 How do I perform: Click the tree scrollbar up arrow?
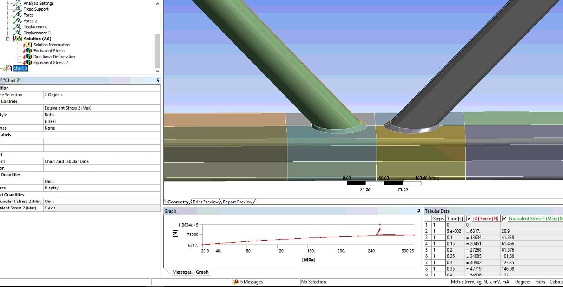coord(157,4)
